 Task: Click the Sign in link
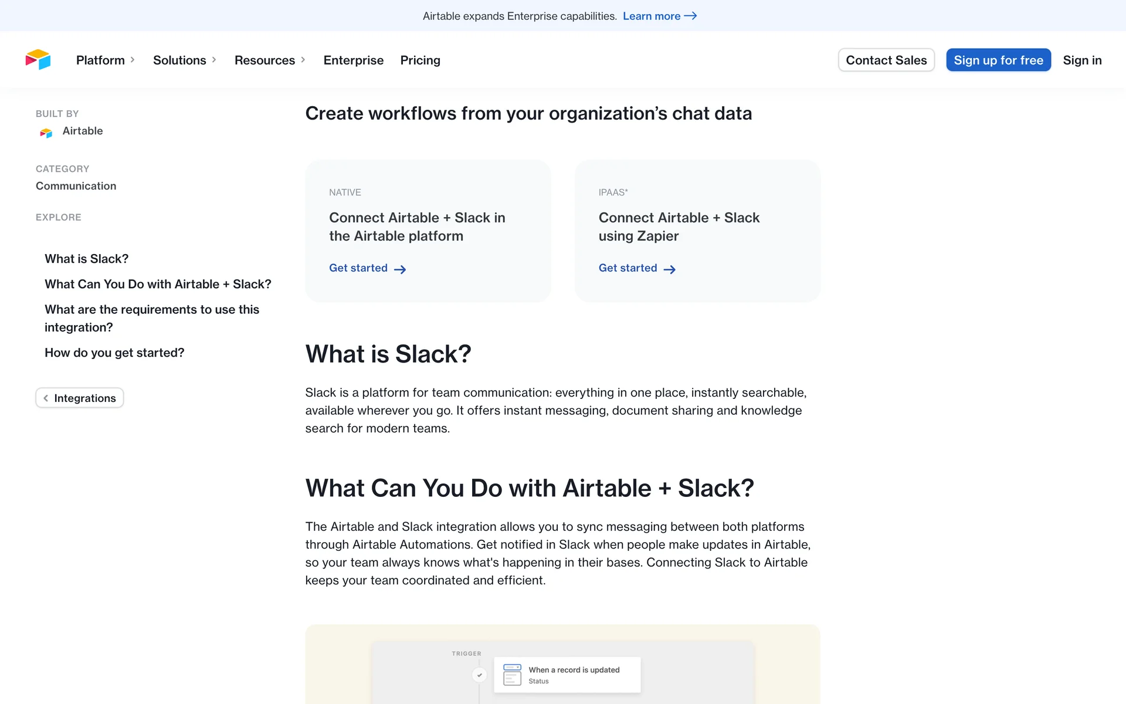click(1082, 60)
